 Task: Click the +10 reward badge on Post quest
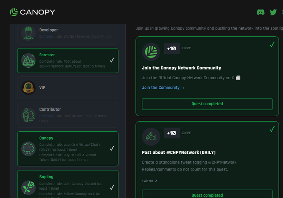(x=172, y=133)
